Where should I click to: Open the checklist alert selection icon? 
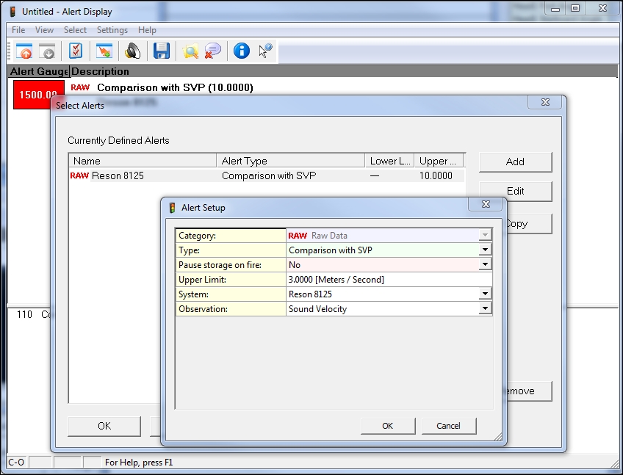click(x=75, y=51)
